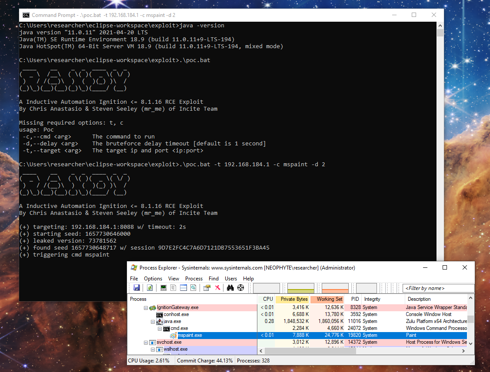Collapse the wslhost.exe tree node

[153, 349]
